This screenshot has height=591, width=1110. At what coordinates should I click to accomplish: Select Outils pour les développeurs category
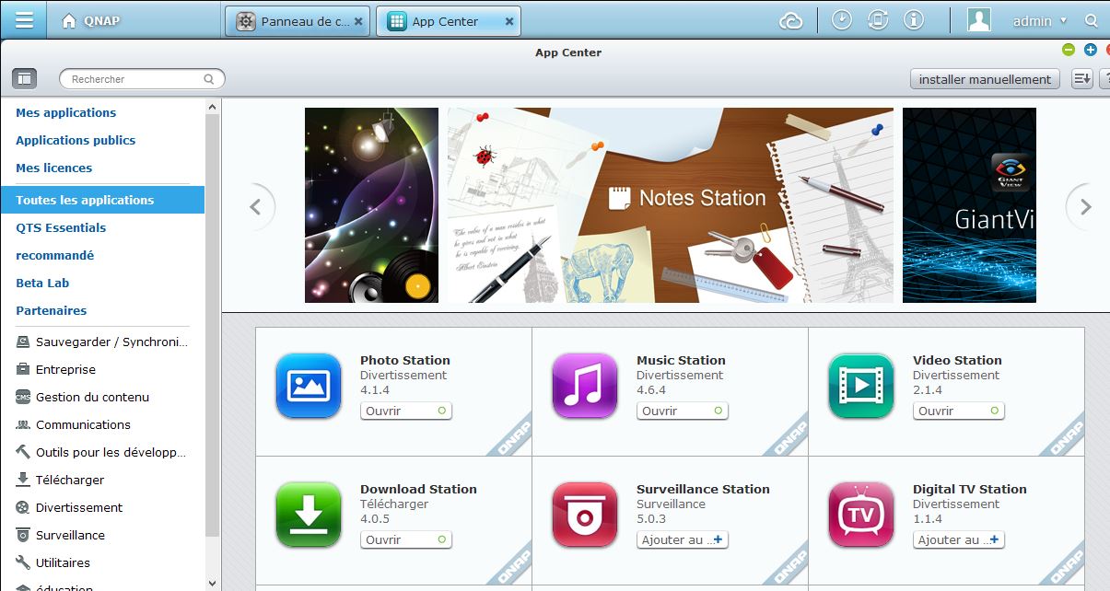coord(101,452)
